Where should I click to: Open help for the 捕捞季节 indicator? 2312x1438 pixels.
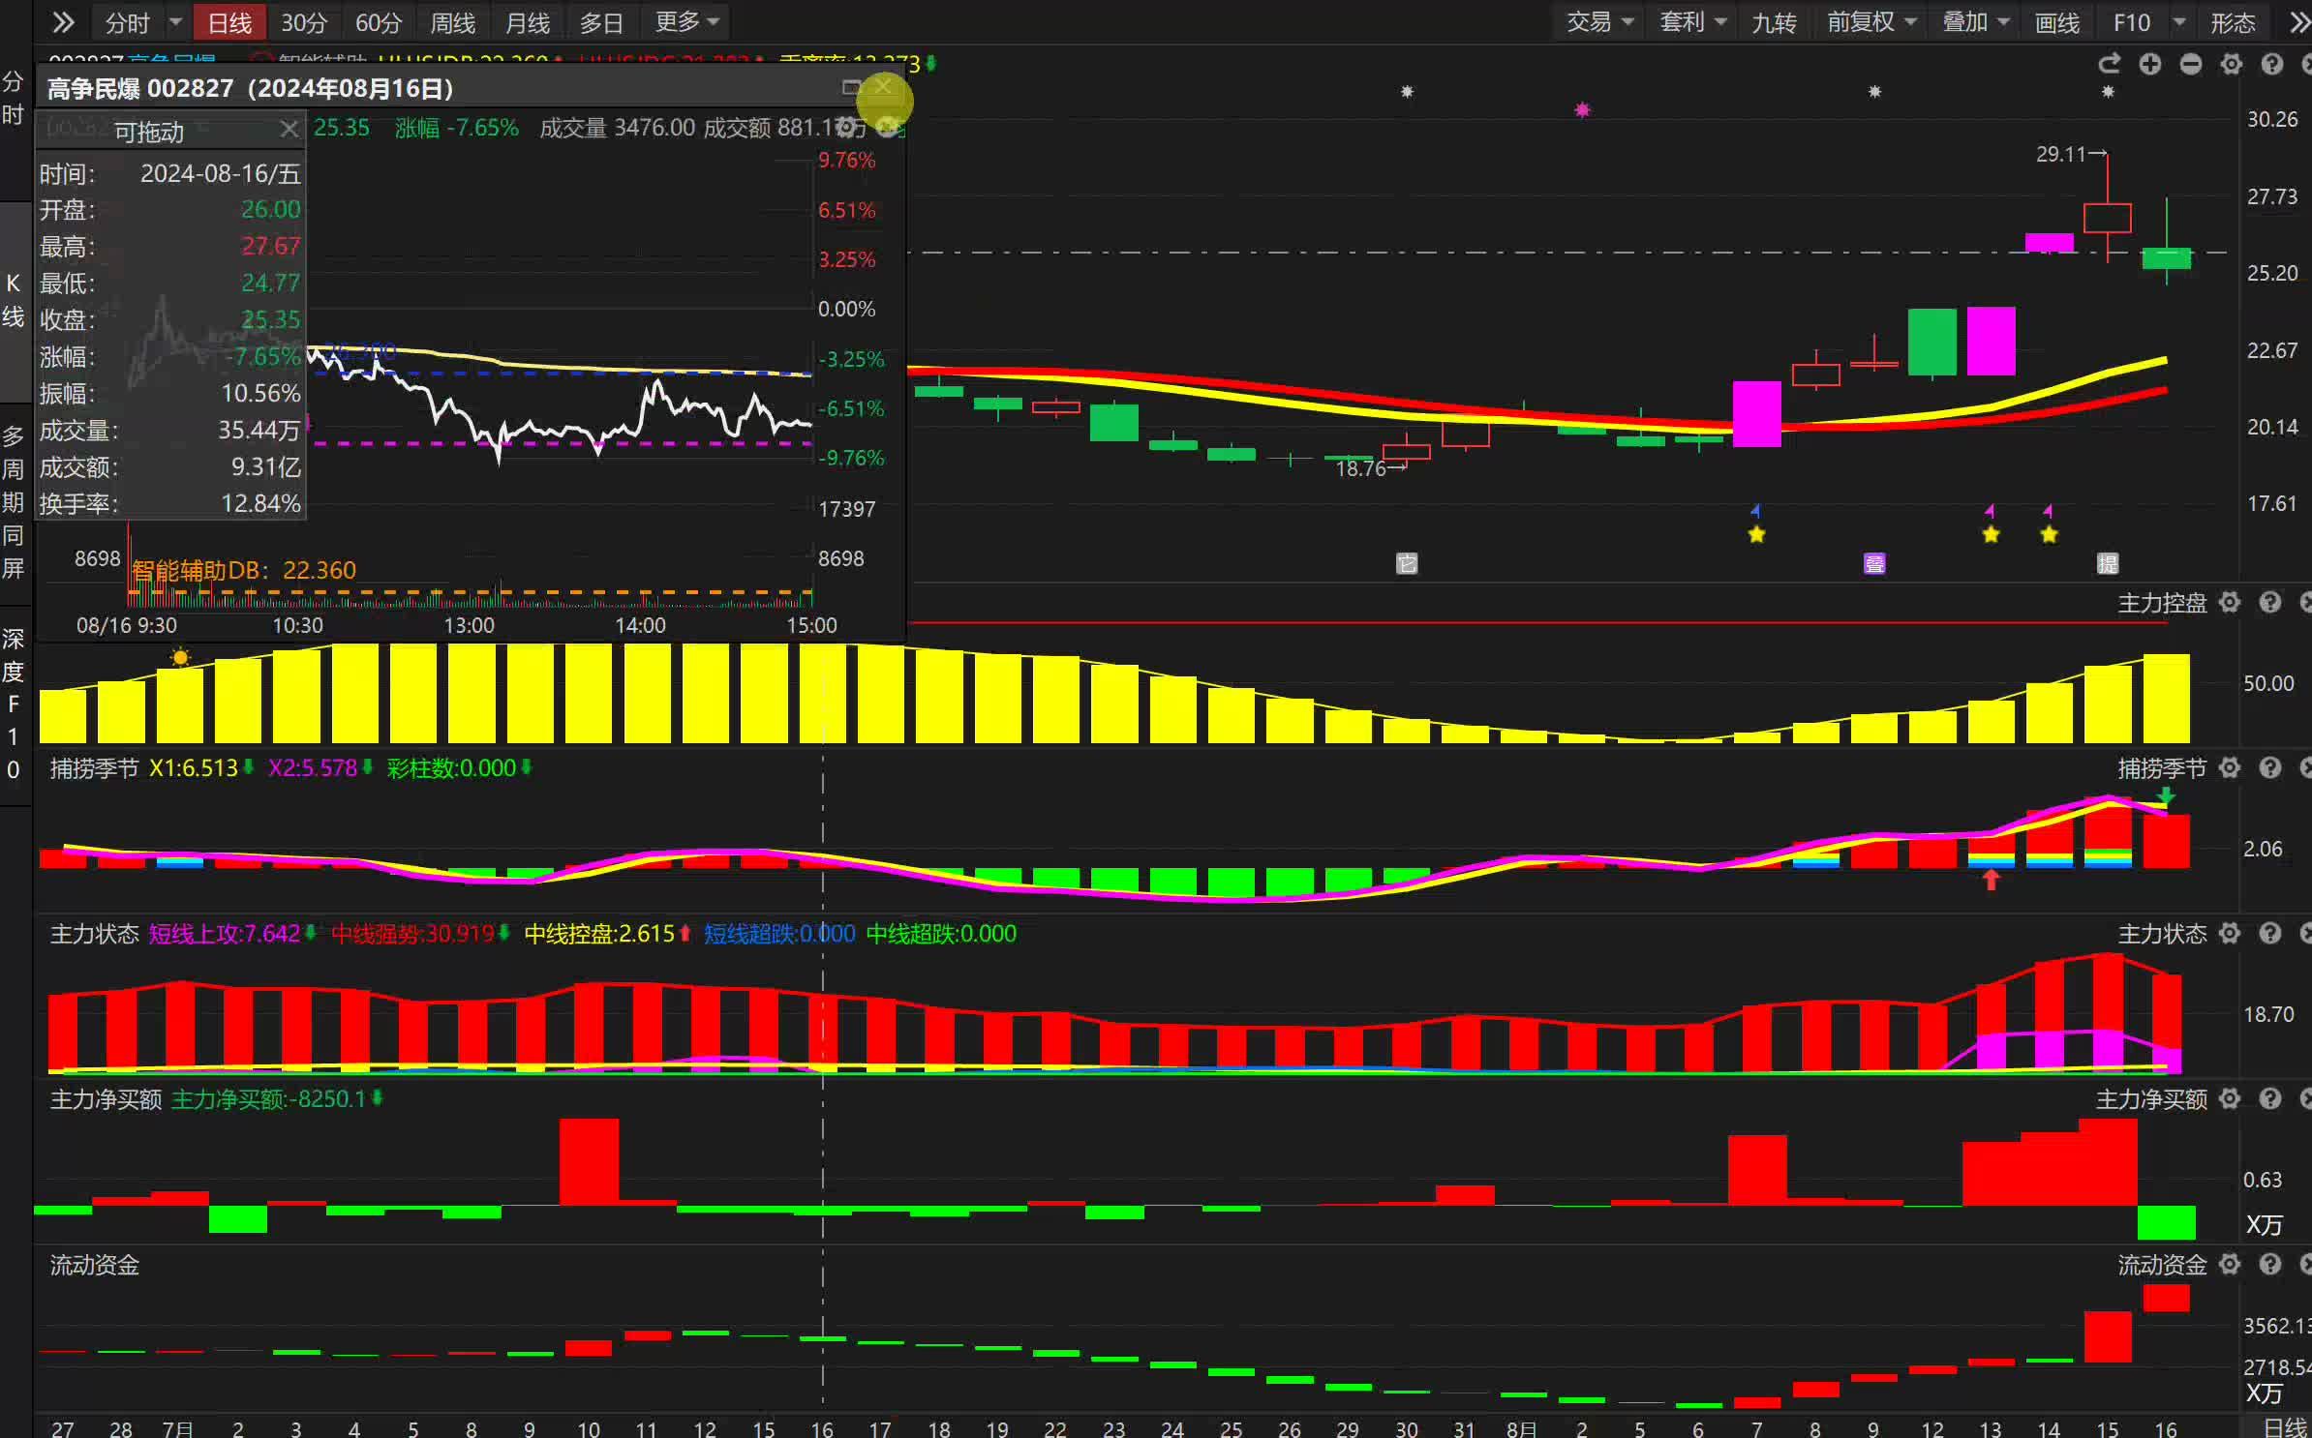click(x=2270, y=768)
